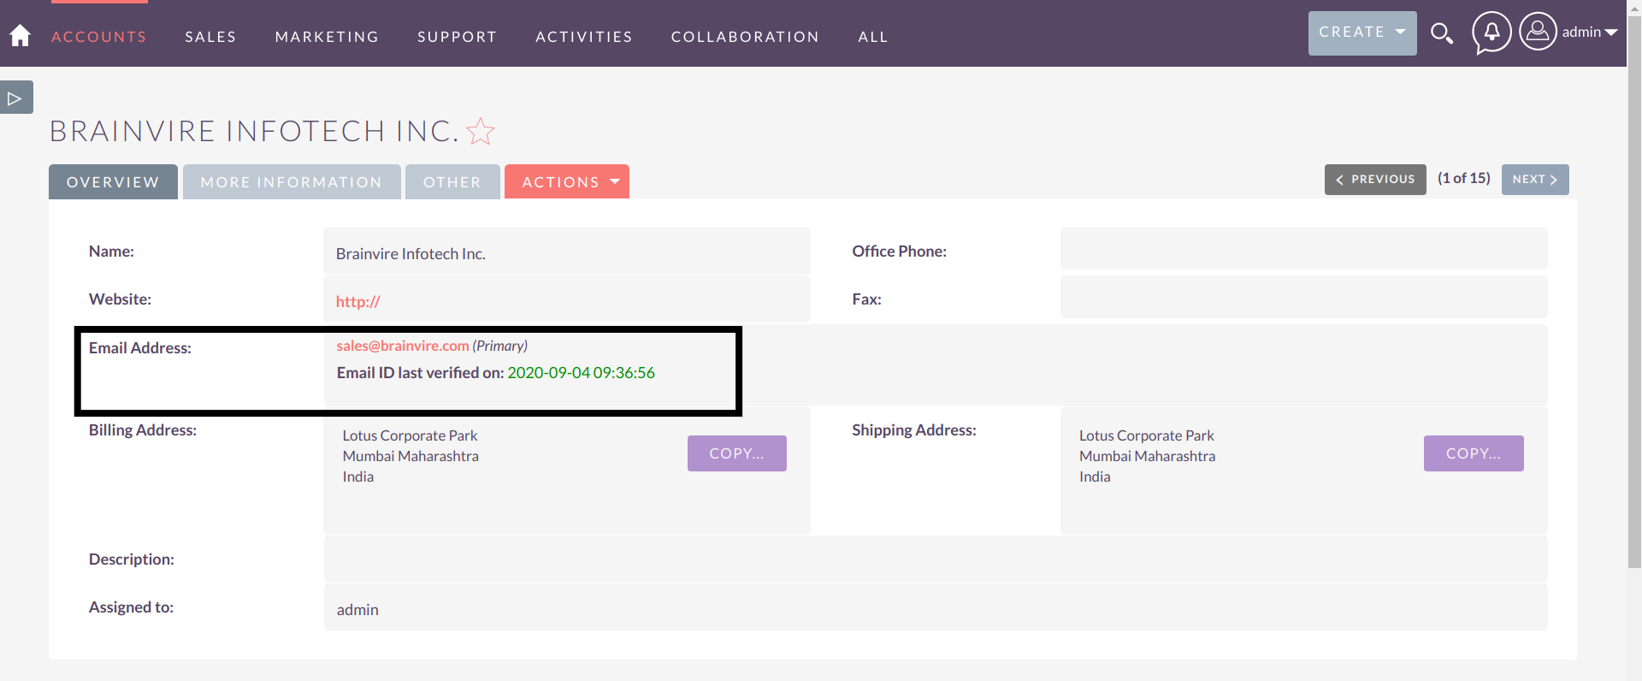This screenshot has width=1642, height=681.
Task: Click the verified date 2020-09-04 09:36:56
Action: click(x=581, y=373)
